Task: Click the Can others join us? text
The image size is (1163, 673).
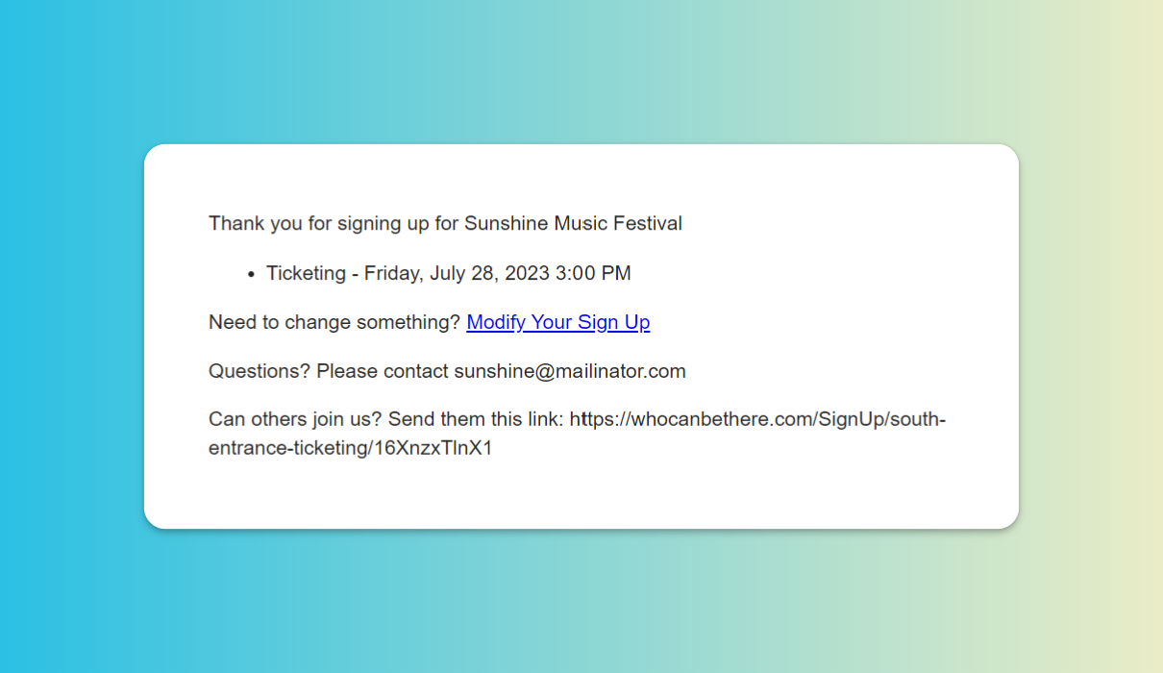Action: 296,420
